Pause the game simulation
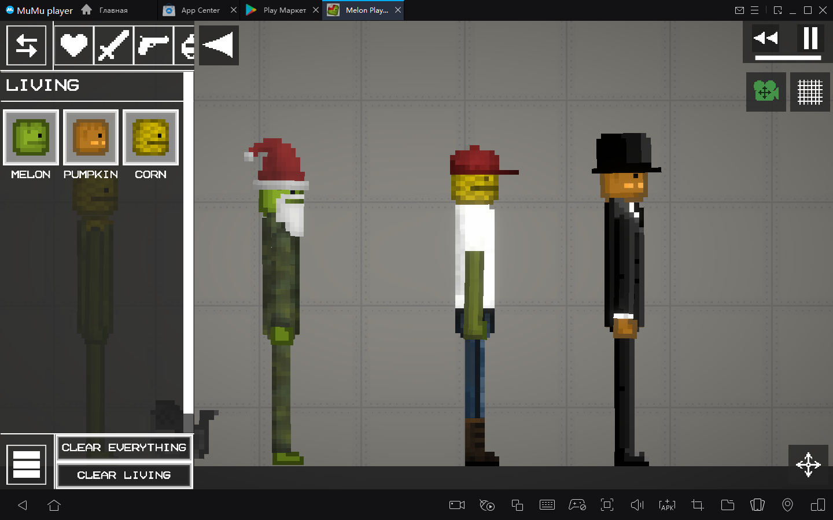 (x=810, y=38)
